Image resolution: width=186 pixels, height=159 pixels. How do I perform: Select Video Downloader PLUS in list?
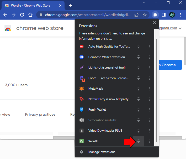(x=105, y=131)
